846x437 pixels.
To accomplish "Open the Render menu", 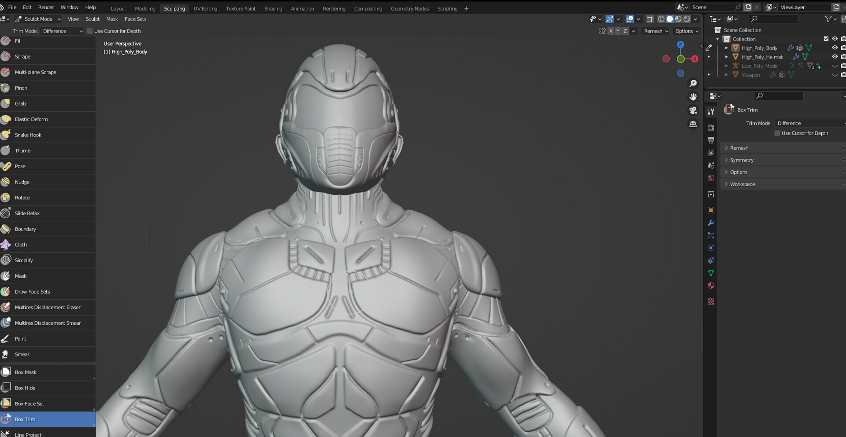I will (x=46, y=7).
